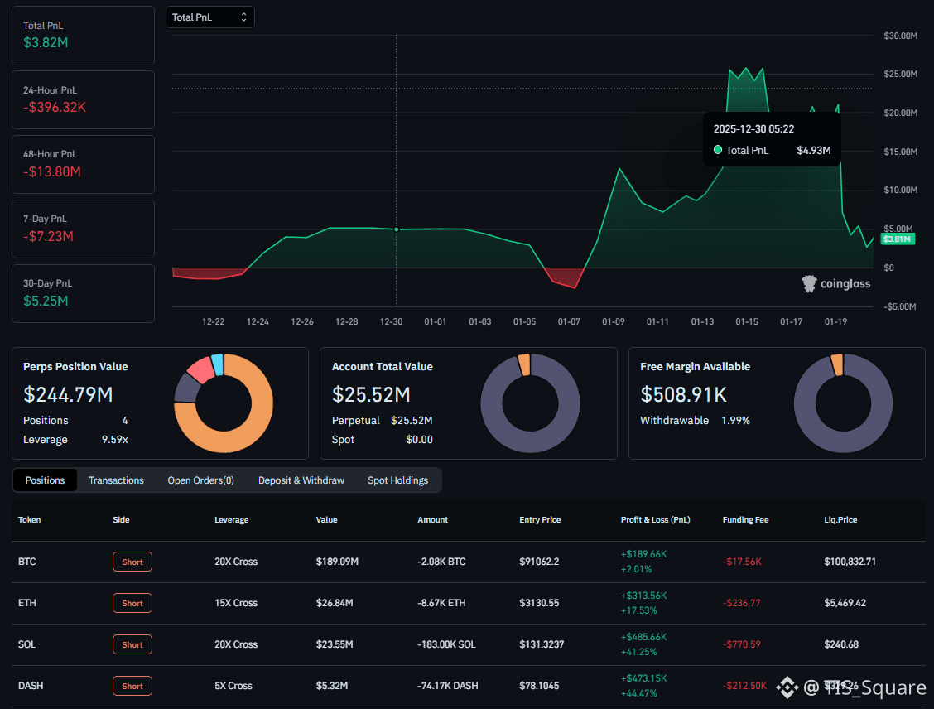Select the Total PnL summary card
934x709 pixels.
83,36
